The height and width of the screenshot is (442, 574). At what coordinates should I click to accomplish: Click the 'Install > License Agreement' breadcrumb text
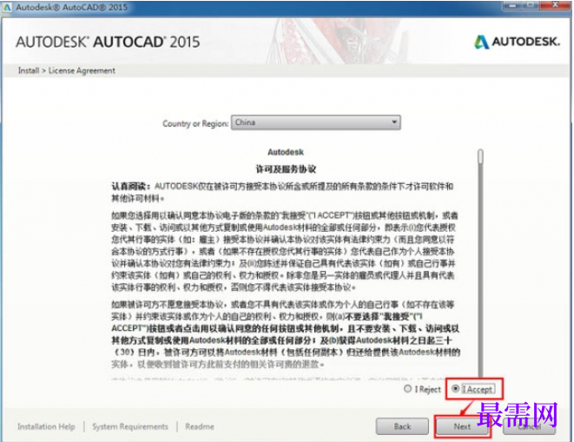pos(66,70)
